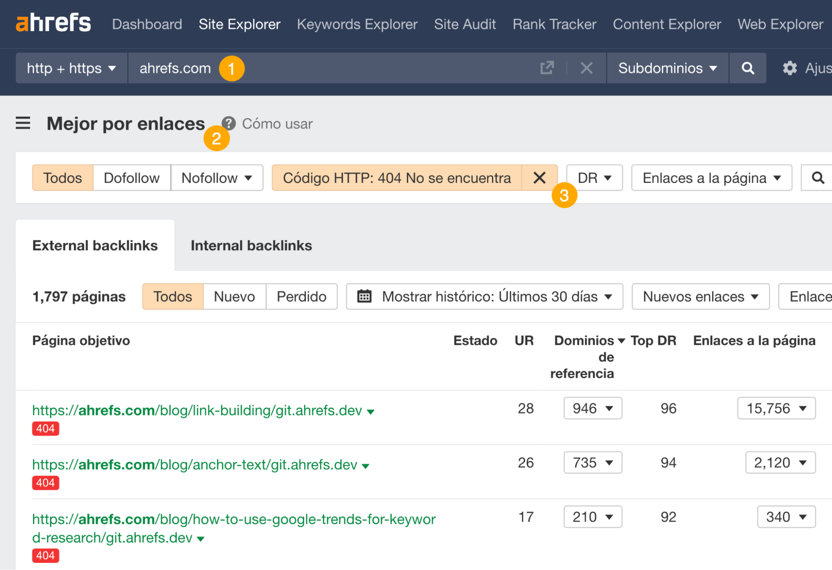This screenshot has height=570, width=832.
Task: Remove the Código HTTP 404 filter
Action: (x=539, y=178)
